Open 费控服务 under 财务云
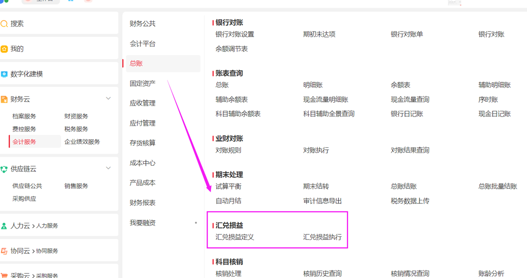 [x=24, y=129]
